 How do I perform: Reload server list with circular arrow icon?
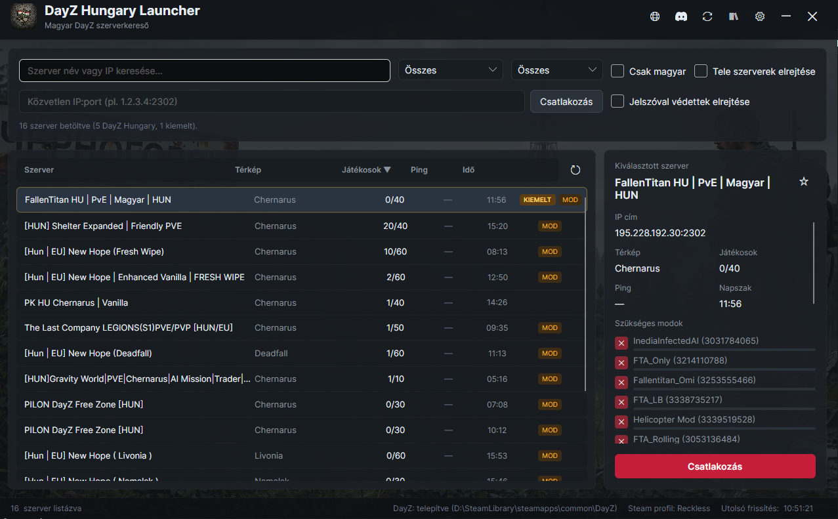click(x=576, y=170)
